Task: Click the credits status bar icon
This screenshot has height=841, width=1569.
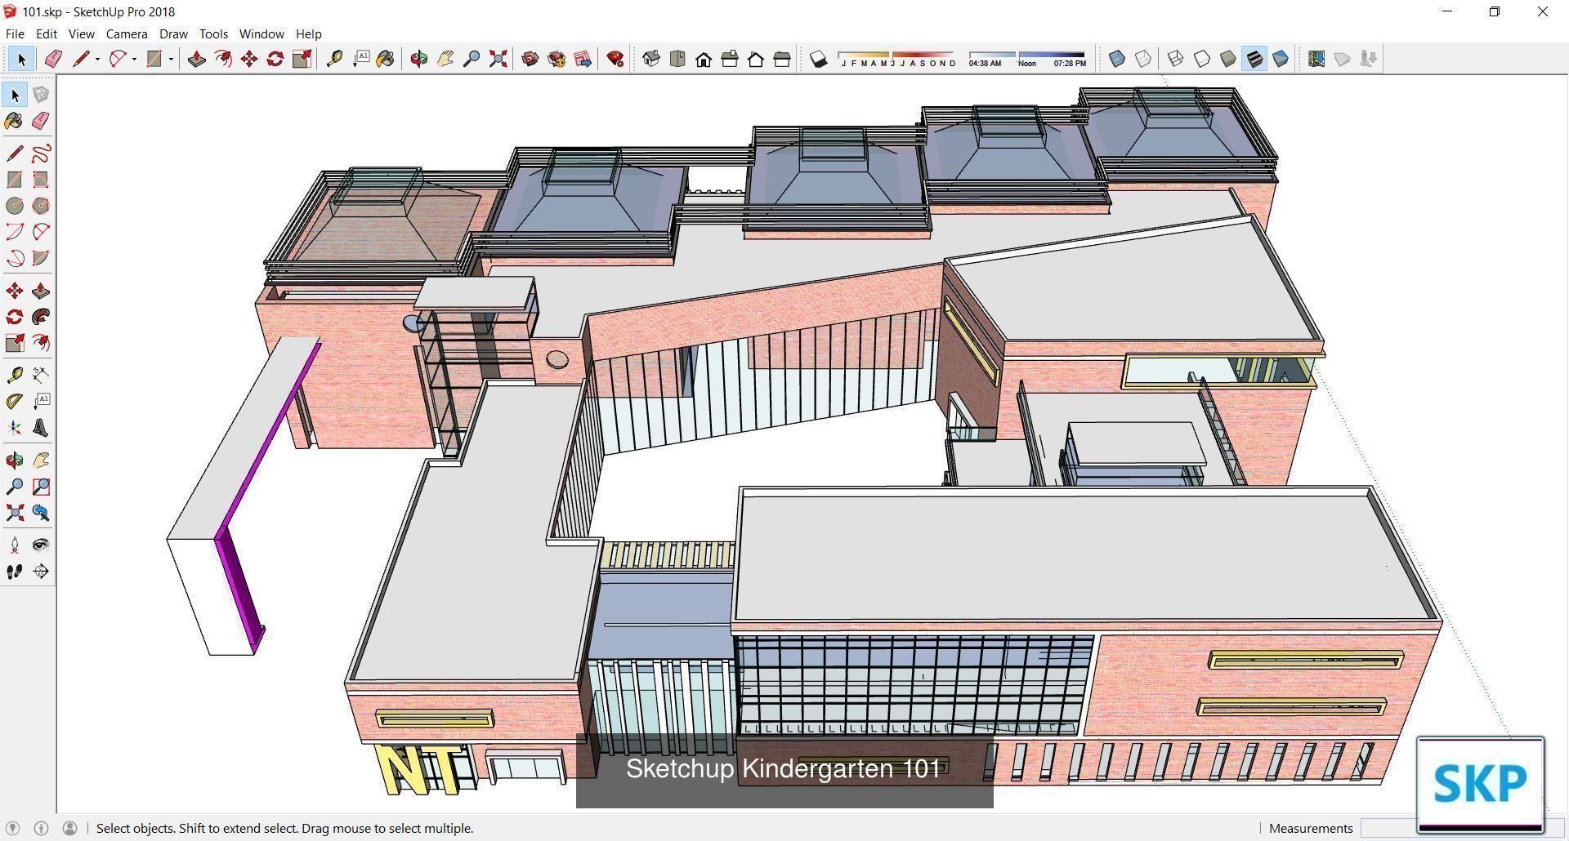Action: point(41,828)
